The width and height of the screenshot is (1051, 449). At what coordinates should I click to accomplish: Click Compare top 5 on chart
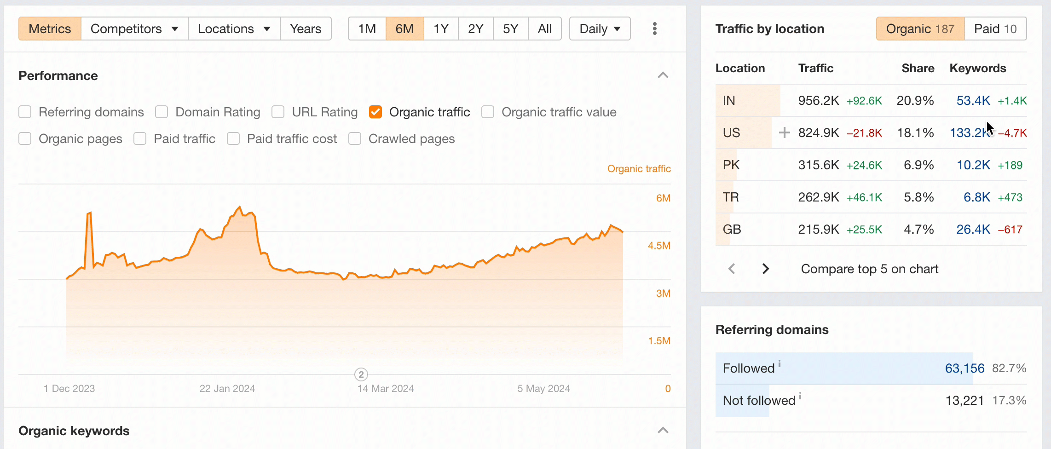point(869,269)
